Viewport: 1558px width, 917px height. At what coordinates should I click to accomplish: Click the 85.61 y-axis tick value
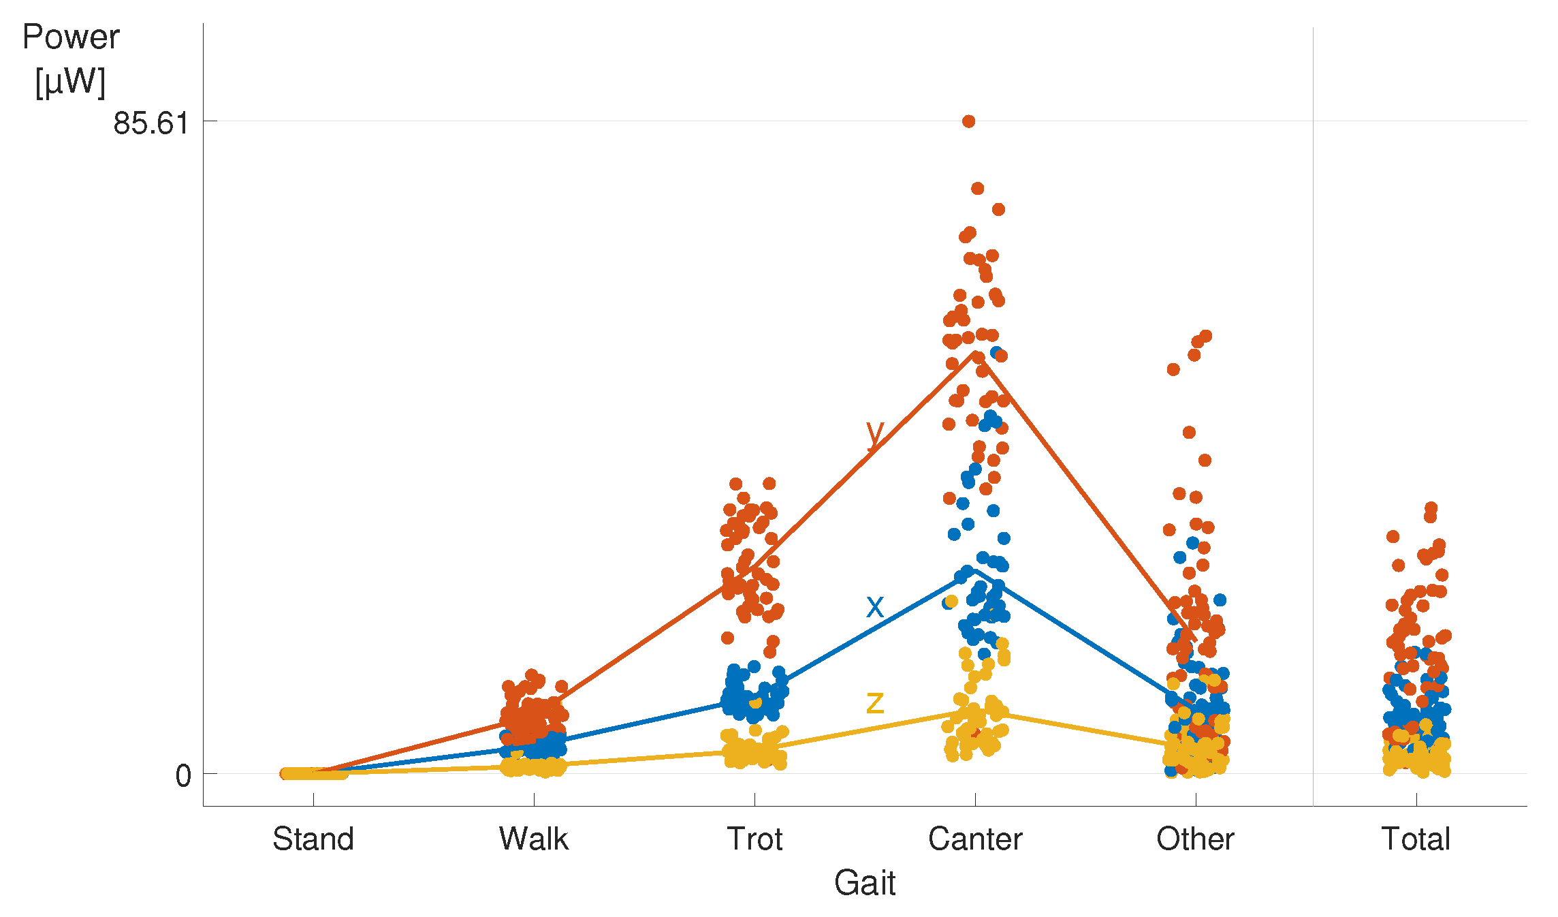click(x=151, y=123)
